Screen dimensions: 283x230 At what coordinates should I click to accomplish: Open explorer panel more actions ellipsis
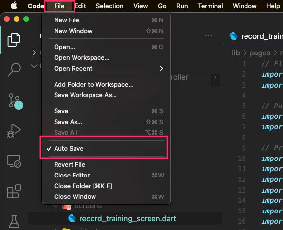coord(208,36)
